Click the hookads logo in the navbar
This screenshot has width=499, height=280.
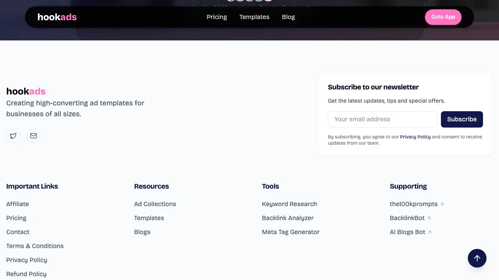pos(57,17)
